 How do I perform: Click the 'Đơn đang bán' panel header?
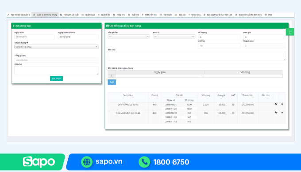pos(57,26)
